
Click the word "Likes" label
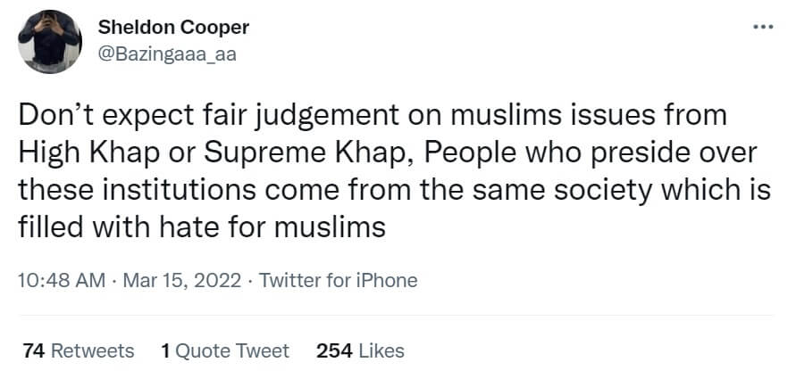[381, 350]
